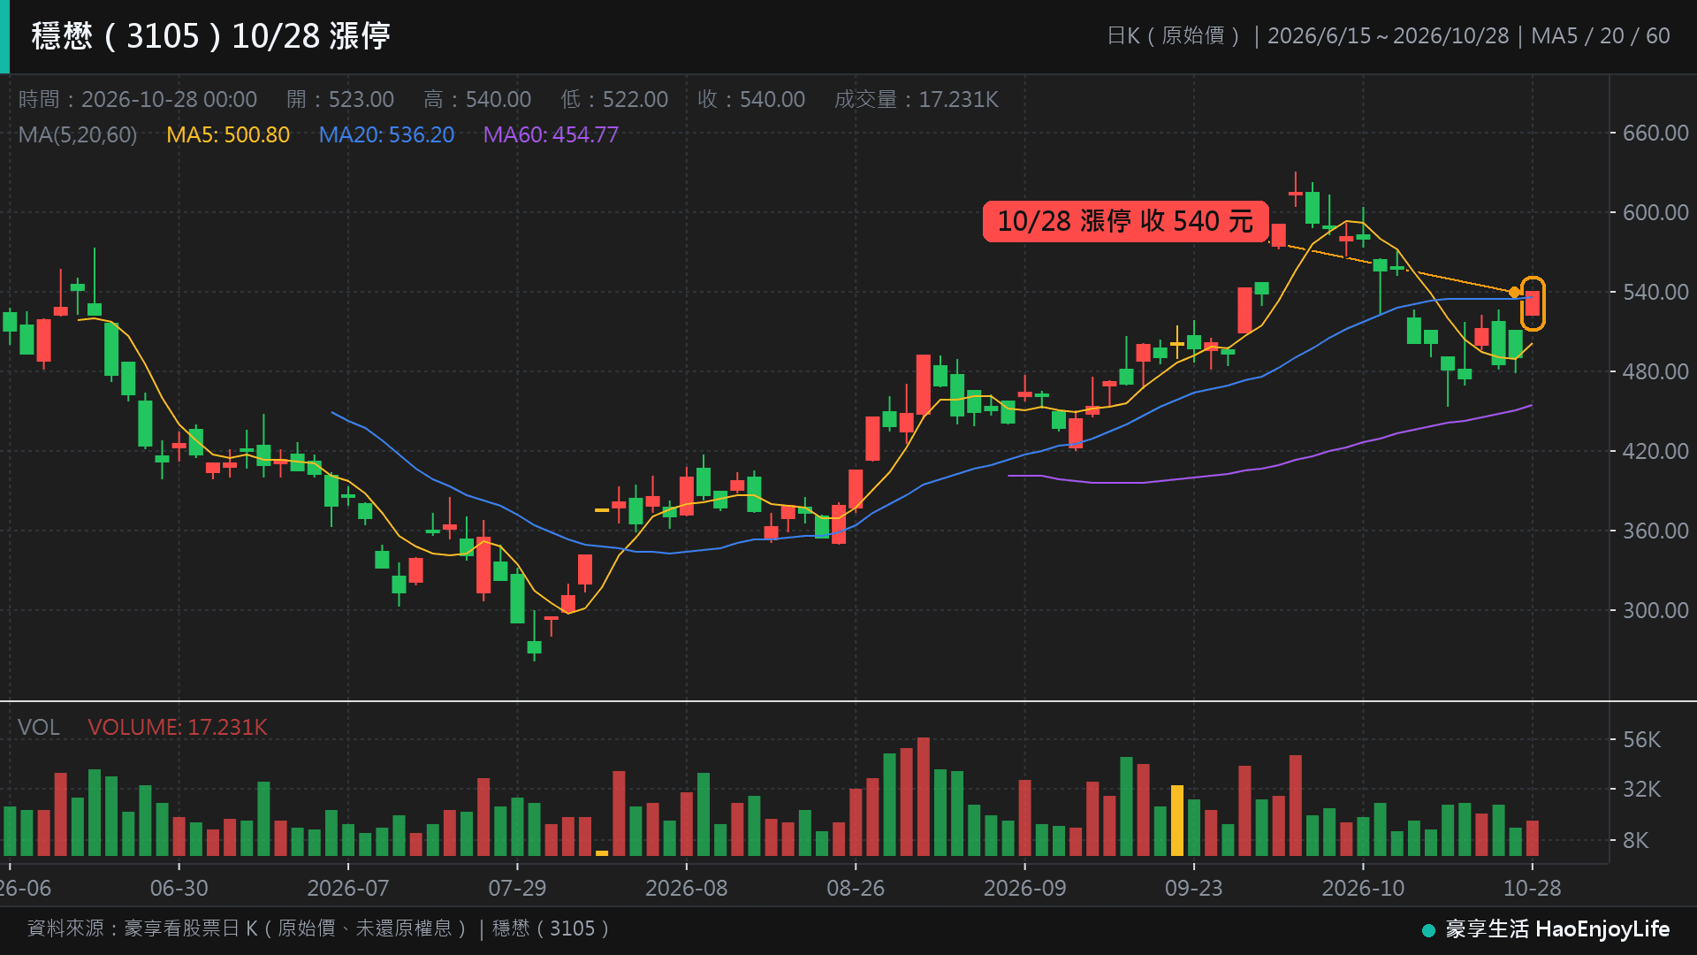
Task: Click the 2026-10 date axis label
Action: 1363,889
